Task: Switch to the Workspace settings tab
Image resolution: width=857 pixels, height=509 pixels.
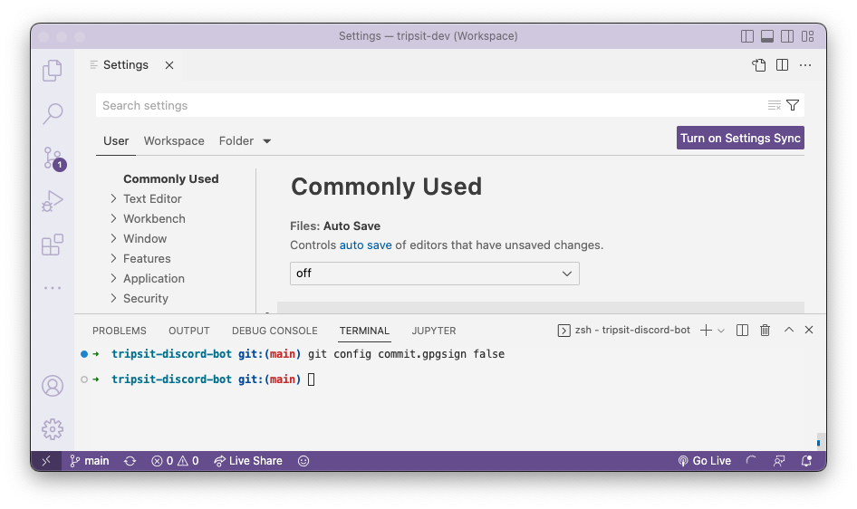Action: point(174,141)
